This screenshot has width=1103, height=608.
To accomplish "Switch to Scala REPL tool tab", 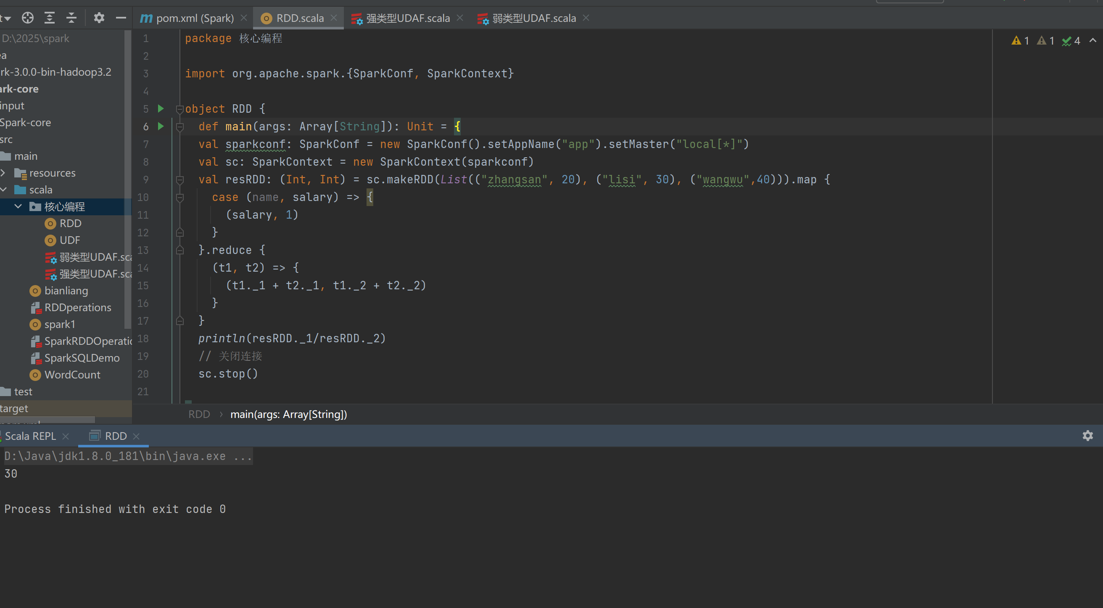I will pyautogui.click(x=30, y=436).
